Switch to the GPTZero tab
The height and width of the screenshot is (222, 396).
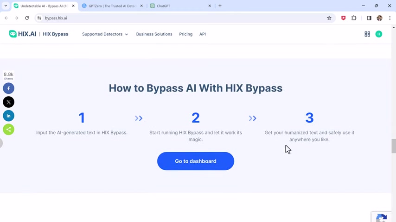(112, 6)
